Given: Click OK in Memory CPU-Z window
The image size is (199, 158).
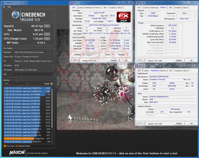Looking at the screenshot, I should point(191,60).
